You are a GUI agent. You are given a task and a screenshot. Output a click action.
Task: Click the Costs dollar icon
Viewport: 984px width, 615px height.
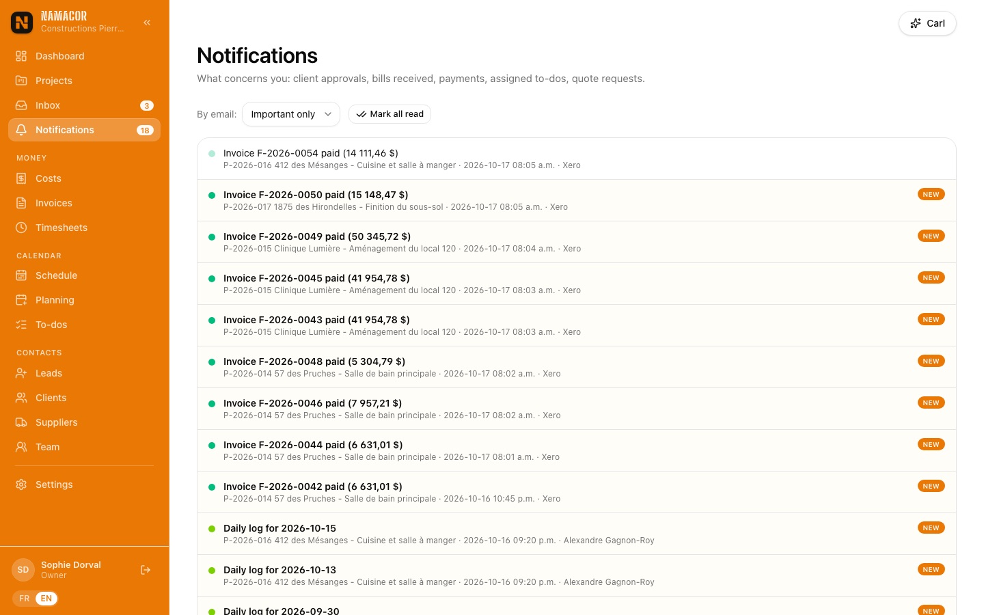click(21, 178)
